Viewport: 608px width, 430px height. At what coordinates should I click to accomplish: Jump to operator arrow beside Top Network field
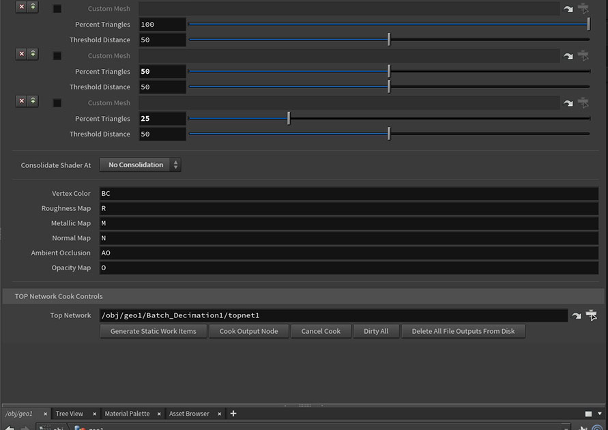[577, 315]
